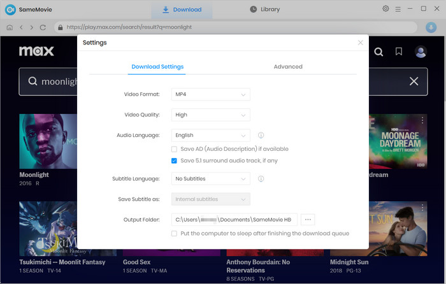The image size is (446, 284).
Task: Open the Audio Language dropdown
Action: click(x=211, y=136)
